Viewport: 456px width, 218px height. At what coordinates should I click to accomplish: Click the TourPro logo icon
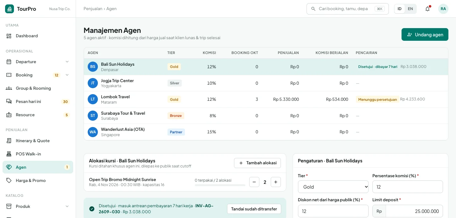tap(9, 9)
